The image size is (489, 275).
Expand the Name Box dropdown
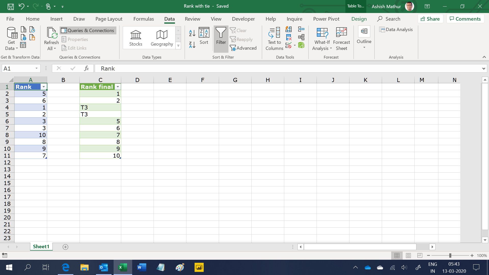[x=36, y=68]
